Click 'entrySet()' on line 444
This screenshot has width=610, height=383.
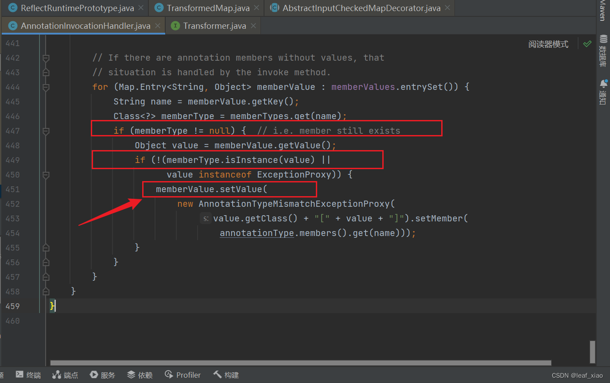tap(427, 87)
